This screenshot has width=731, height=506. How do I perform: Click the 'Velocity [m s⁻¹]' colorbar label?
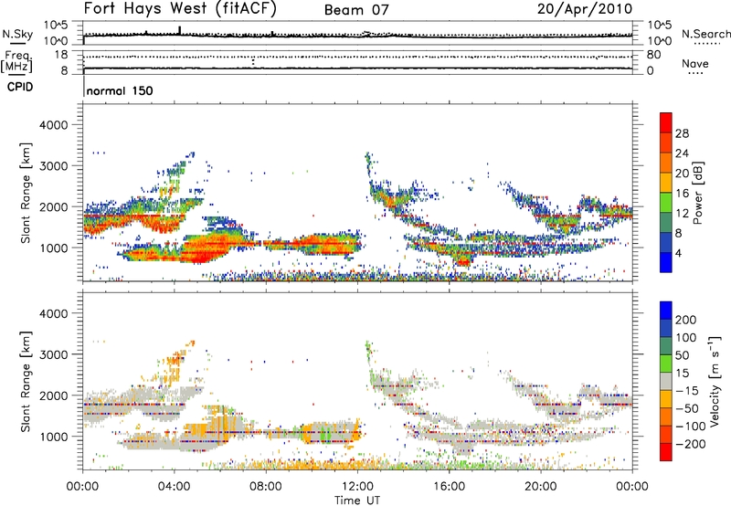click(715, 381)
